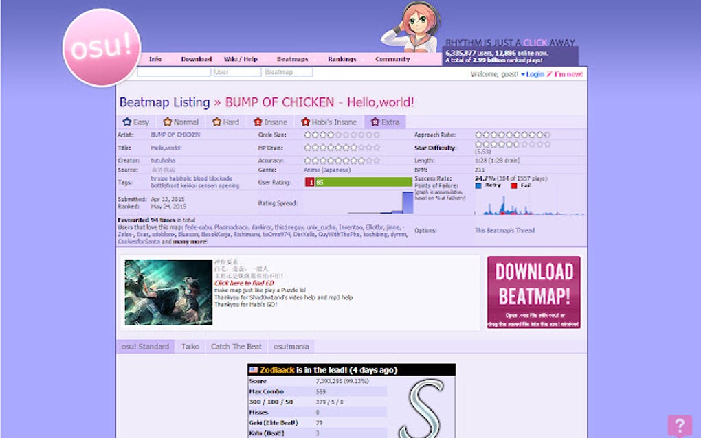Click the pink-haired mascot character
This screenshot has width=701, height=438.
point(412,27)
